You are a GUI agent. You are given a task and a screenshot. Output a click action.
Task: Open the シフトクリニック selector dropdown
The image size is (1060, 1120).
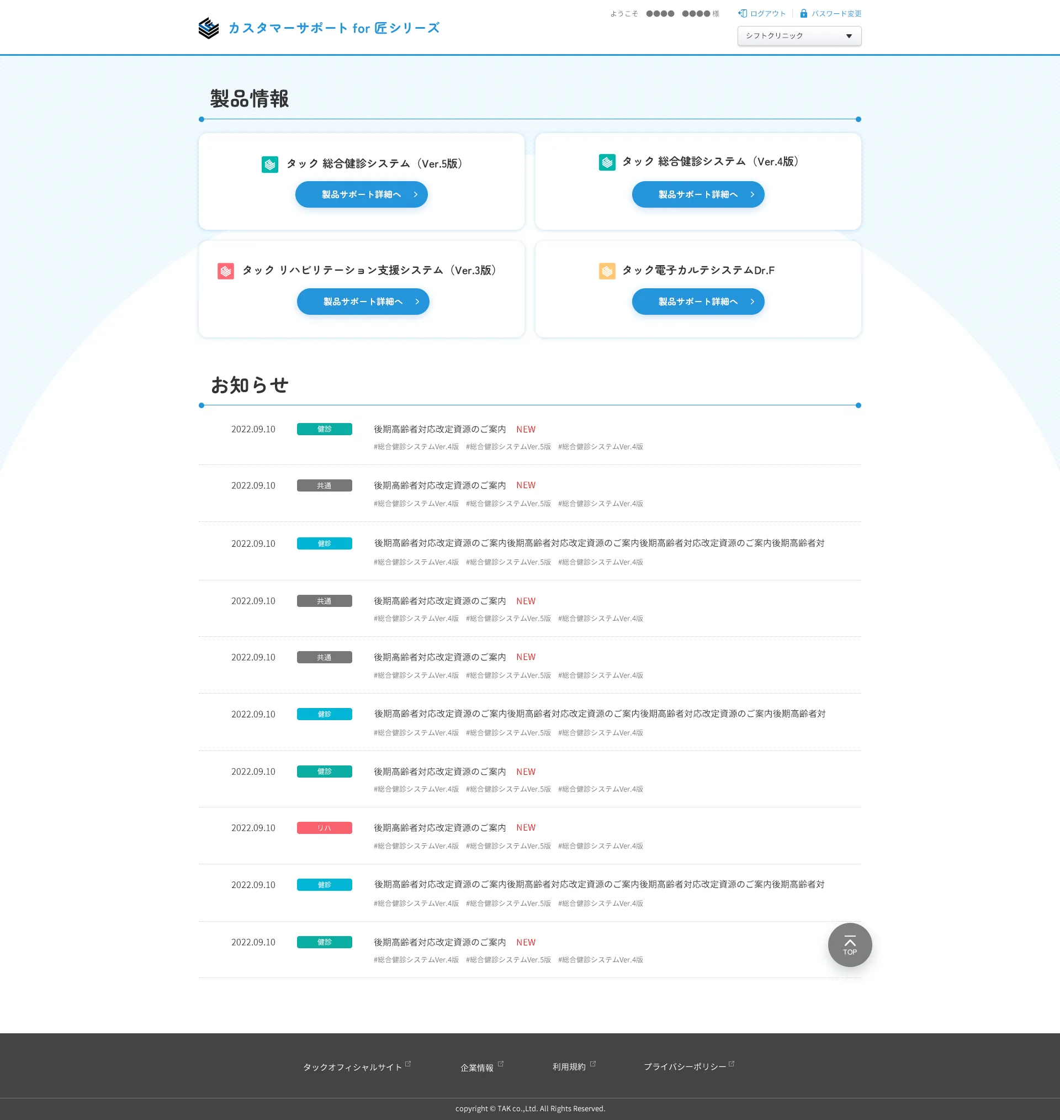click(799, 35)
